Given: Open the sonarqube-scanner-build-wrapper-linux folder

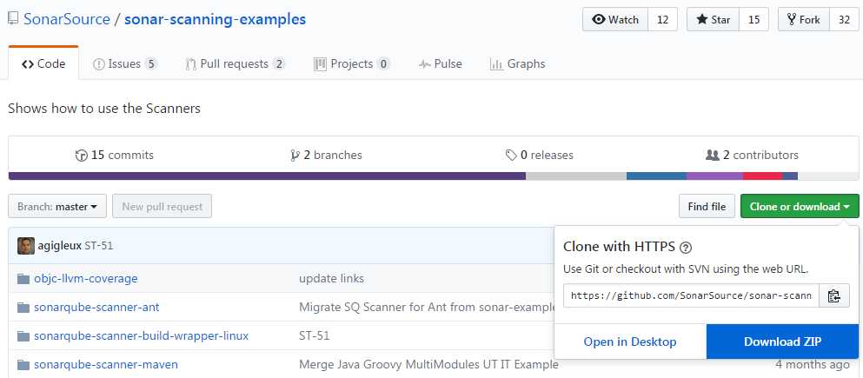Looking at the screenshot, I should click(142, 335).
